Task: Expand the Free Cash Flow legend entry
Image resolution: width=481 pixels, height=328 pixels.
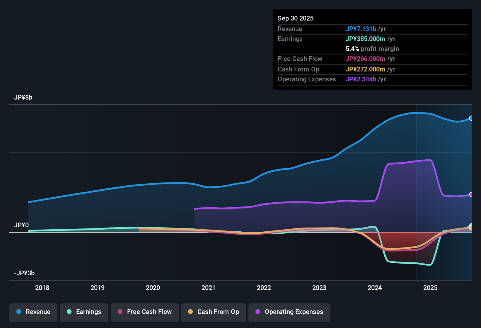Action: [x=144, y=312]
